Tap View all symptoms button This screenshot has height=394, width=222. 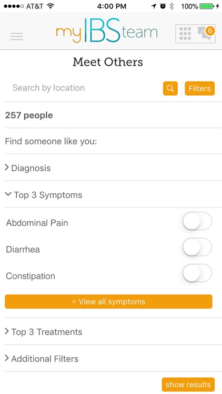click(x=108, y=302)
